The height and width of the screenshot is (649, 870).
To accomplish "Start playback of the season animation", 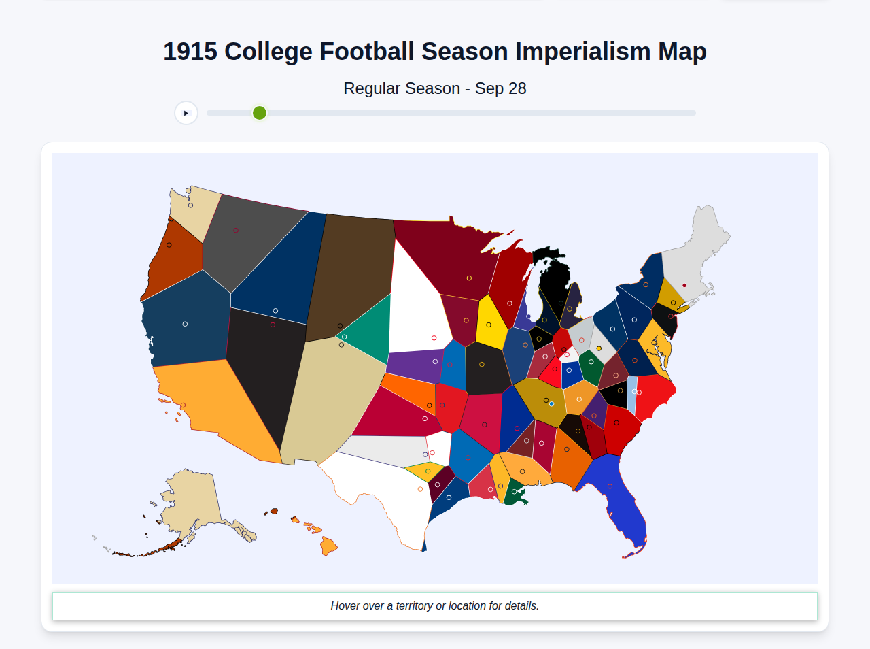I will click(186, 113).
